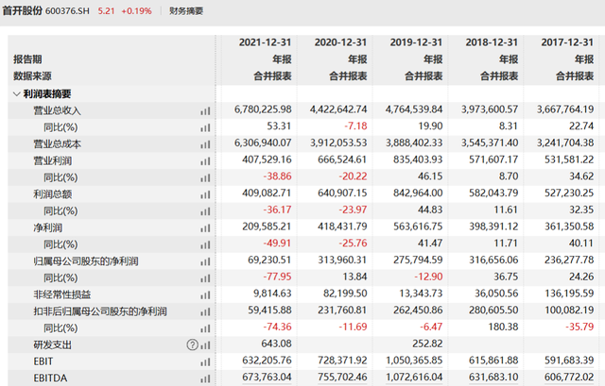Open chart icon for 同比(%) under 营业利润
The width and height of the screenshot is (605, 386).
click(x=205, y=177)
